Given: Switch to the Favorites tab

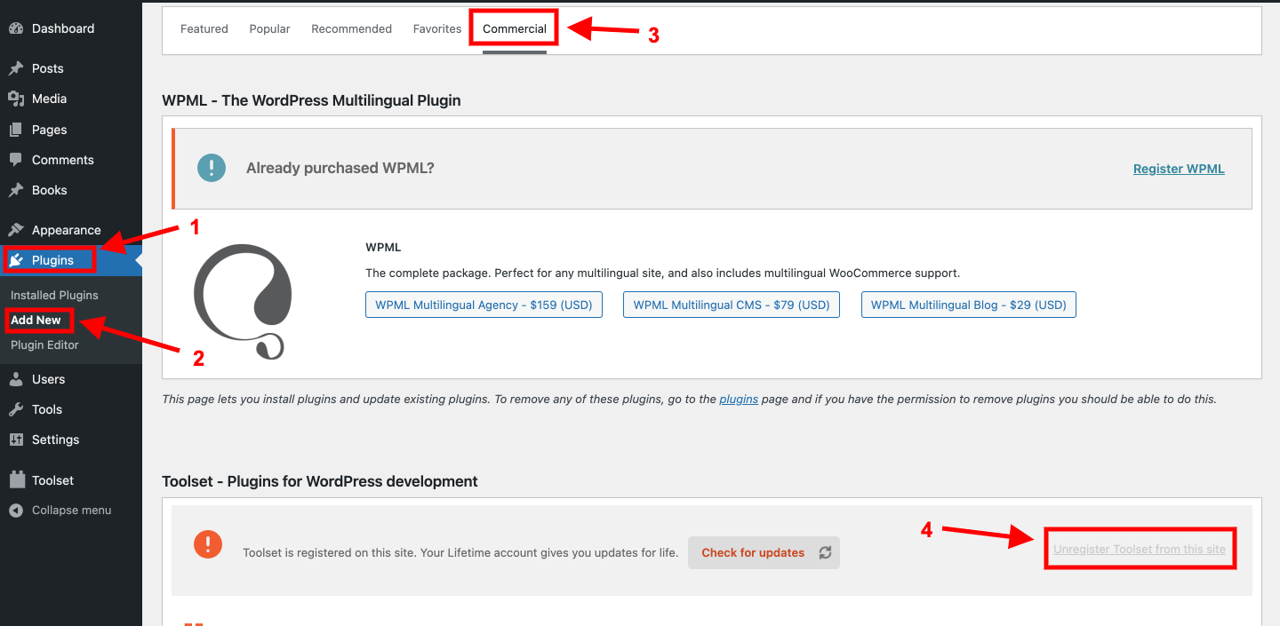Looking at the screenshot, I should (437, 28).
